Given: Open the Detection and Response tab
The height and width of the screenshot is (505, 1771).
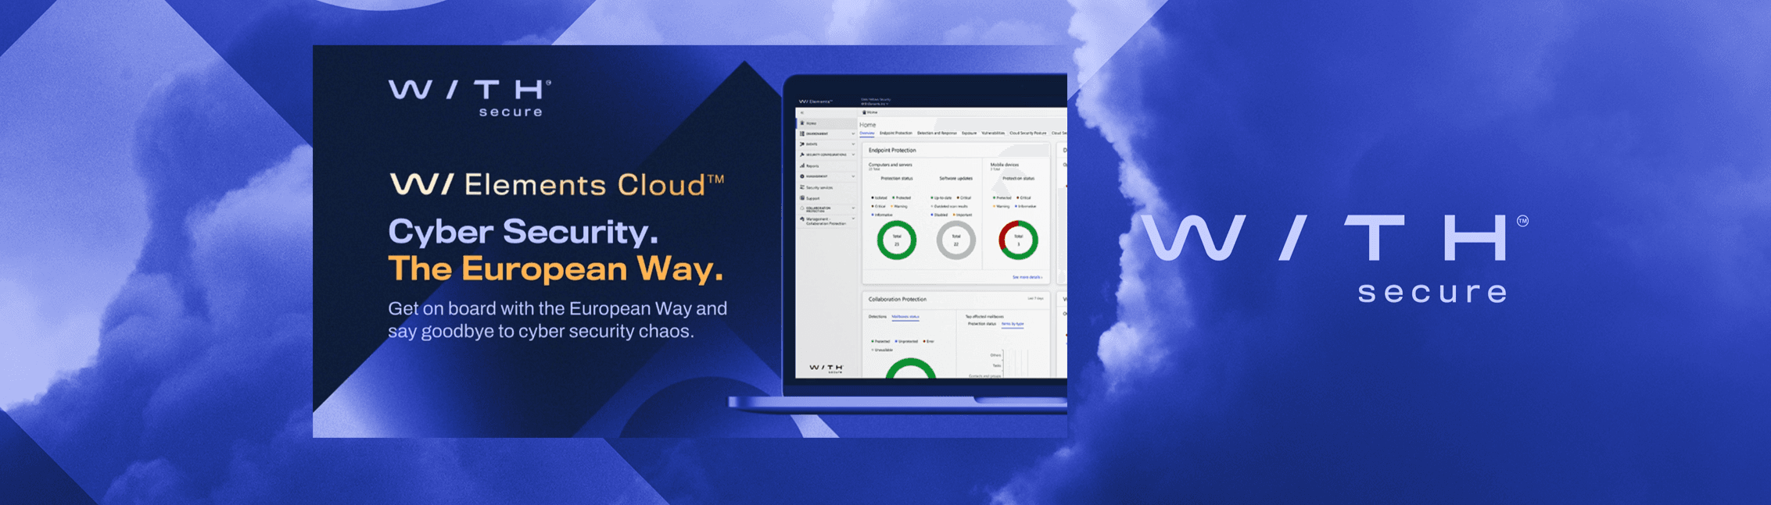Looking at the screenshot, I should pyautogui.click(x=937, y=133).
